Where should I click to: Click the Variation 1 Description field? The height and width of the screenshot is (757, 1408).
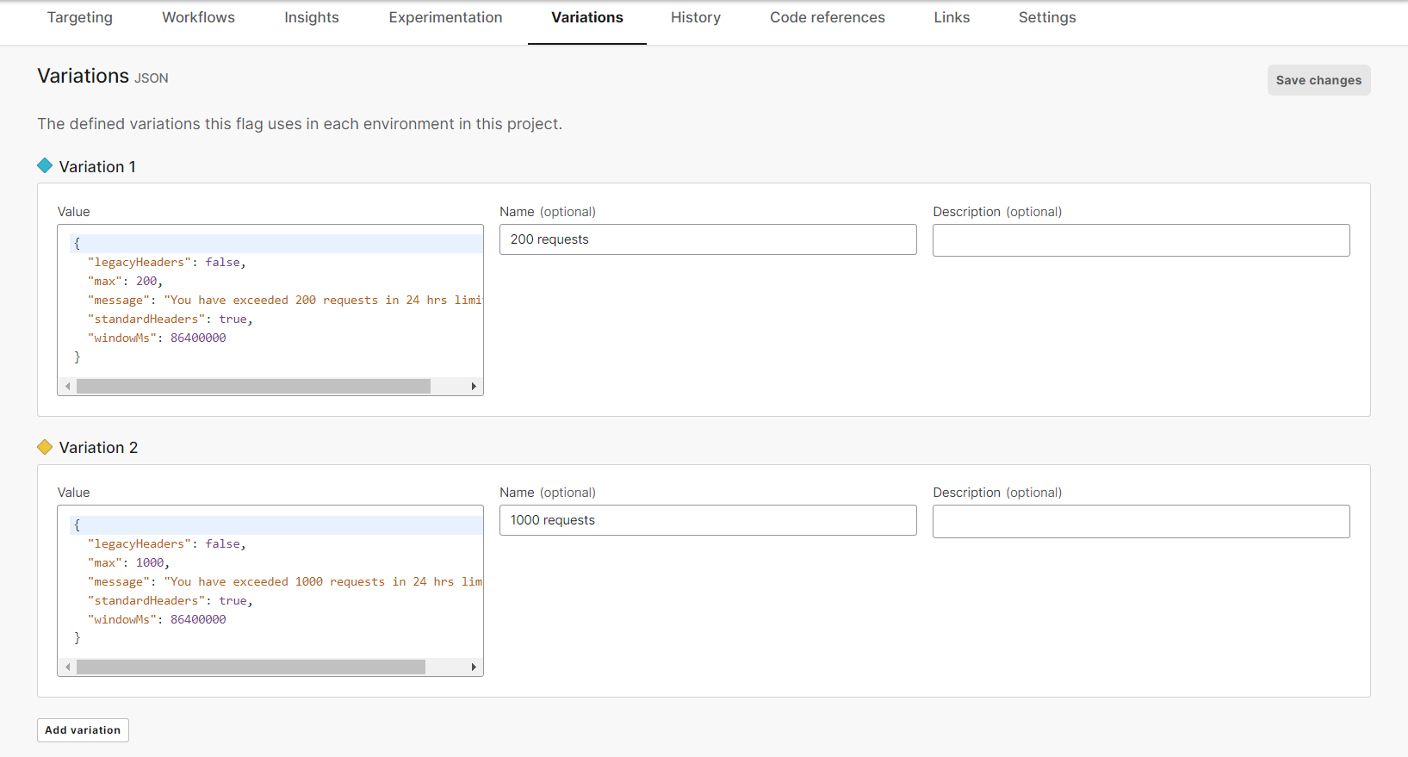coord(1141,240)
